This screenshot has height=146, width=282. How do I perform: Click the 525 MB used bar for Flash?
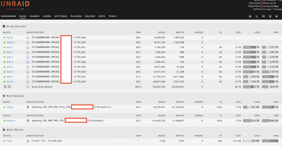251,141
